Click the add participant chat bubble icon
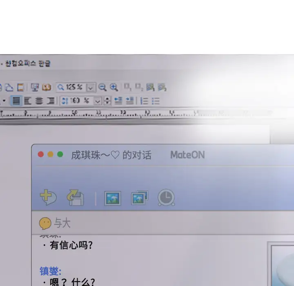The height and width of the screenshot is (286, 294). (x=48, y=198)
